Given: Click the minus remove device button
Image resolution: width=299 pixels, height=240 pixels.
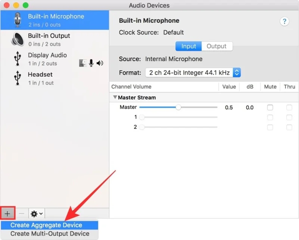Looking at the screenshot, I should pyautogui.click(x=21, y=213).
